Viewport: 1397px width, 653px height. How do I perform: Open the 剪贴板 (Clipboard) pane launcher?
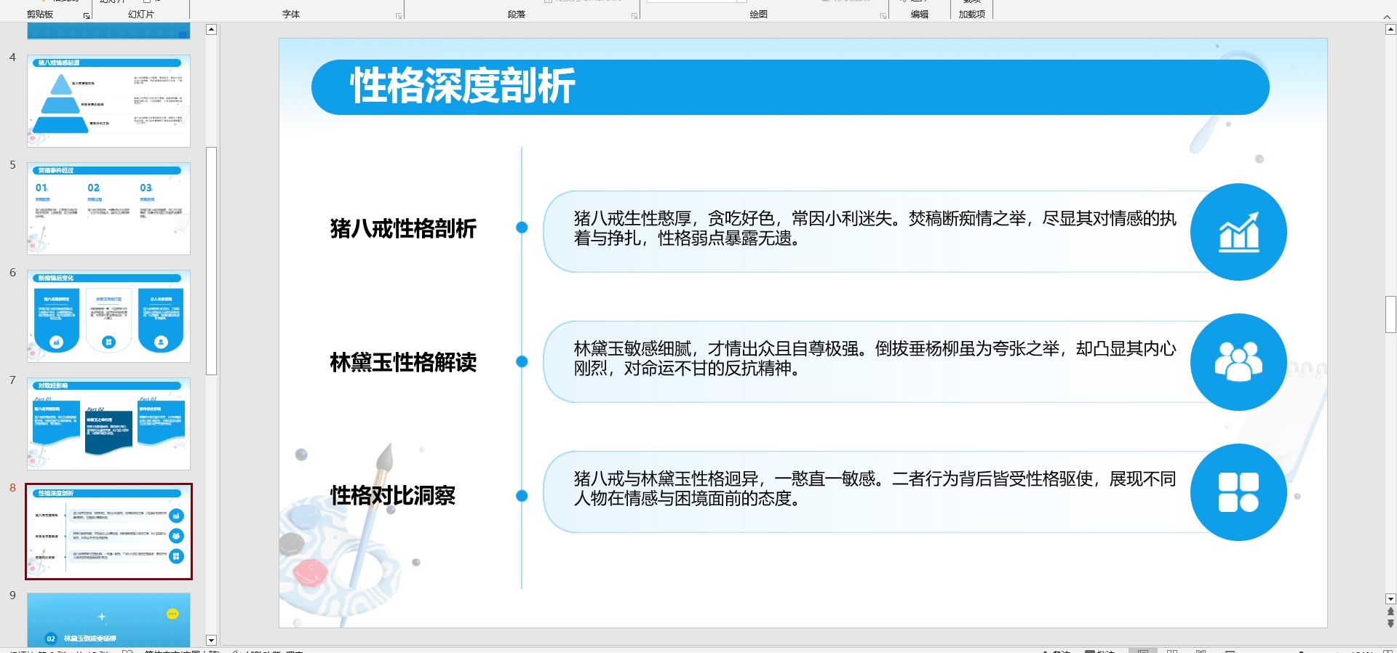pyautogui.click(x=87, y=15)
